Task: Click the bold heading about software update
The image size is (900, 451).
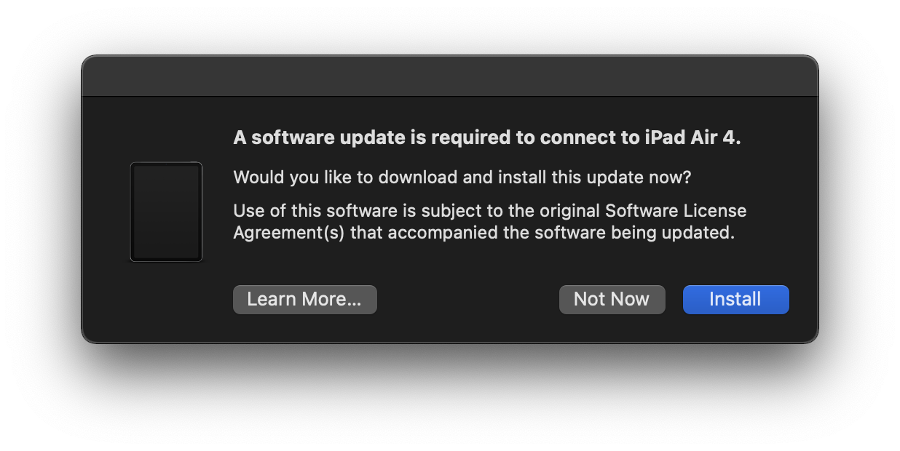Action: 486,138
